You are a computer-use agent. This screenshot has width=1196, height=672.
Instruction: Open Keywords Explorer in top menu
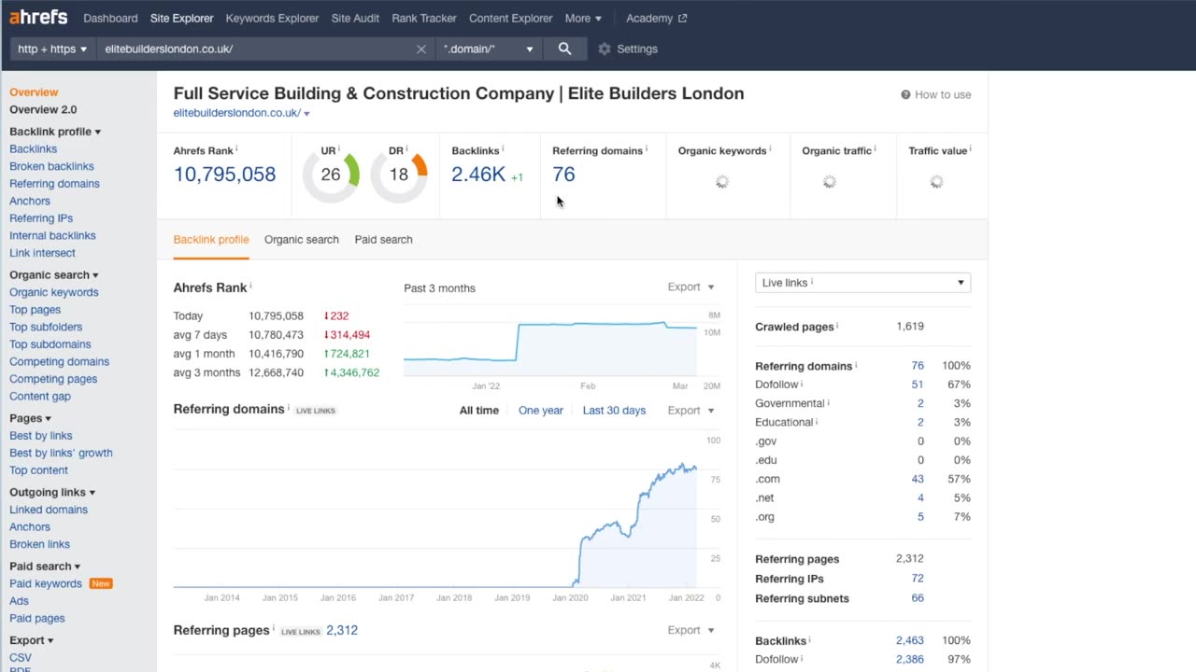(272, 19)
